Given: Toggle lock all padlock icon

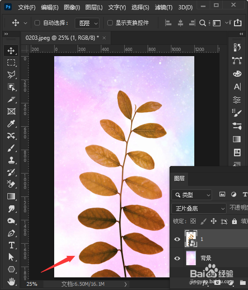Looking at the screenshot, I should tap(234, 221).
